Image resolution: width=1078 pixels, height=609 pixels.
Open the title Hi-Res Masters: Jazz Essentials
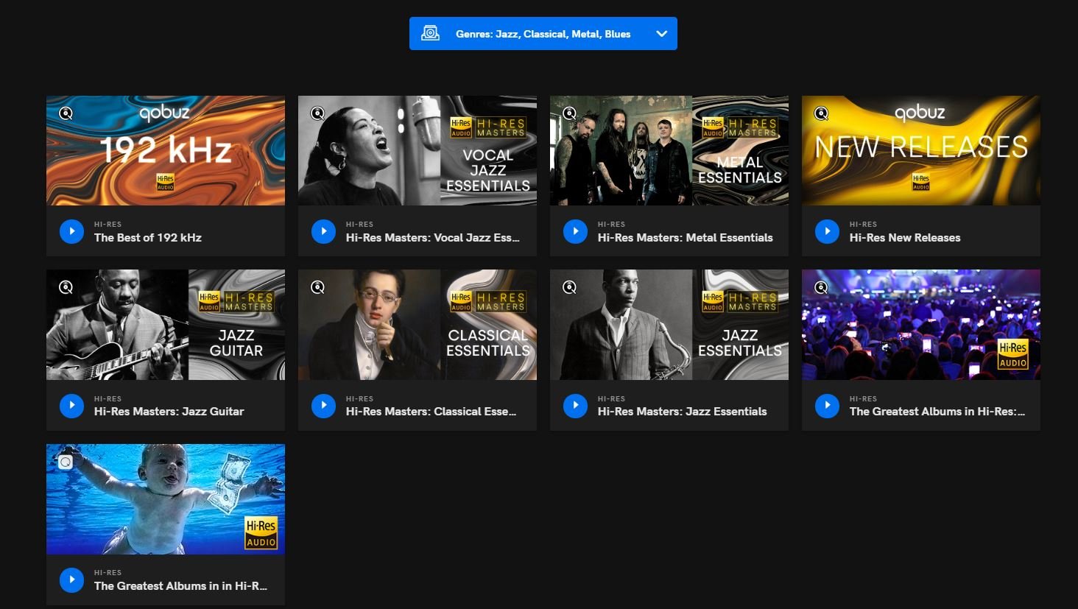tap(683, 412)
